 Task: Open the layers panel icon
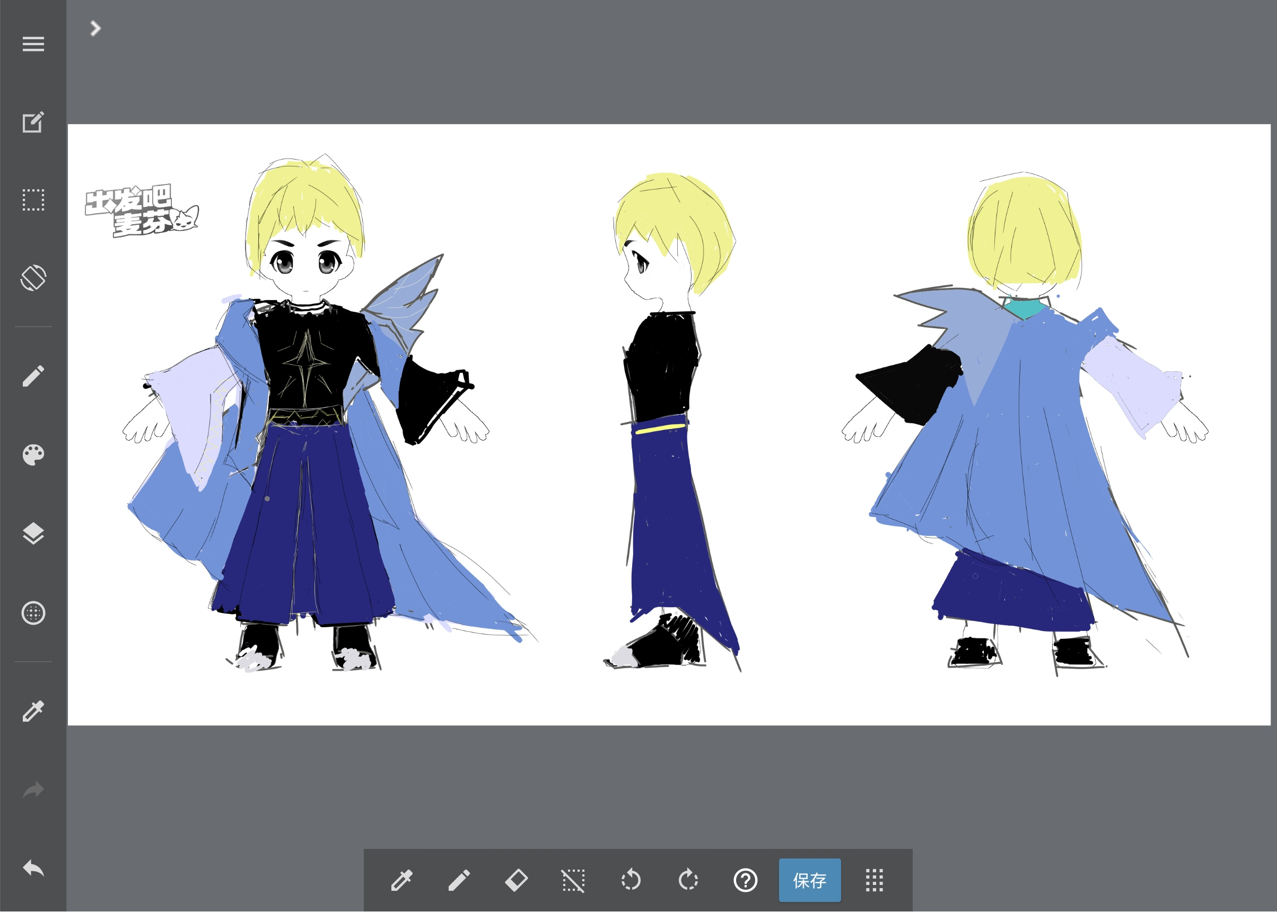tap(33, 534)
